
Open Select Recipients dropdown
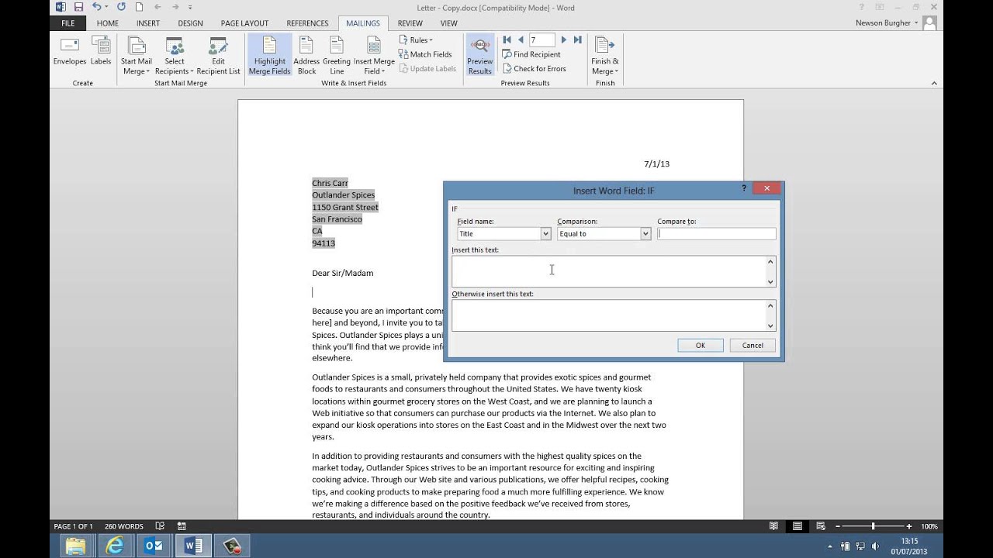click(x=175, y=56)
